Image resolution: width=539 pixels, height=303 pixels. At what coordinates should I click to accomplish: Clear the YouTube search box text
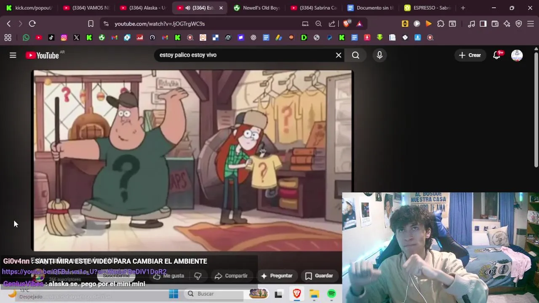pos(339,55)
